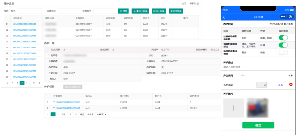Open the 10条/页 page size dropdown

(101, 114)
